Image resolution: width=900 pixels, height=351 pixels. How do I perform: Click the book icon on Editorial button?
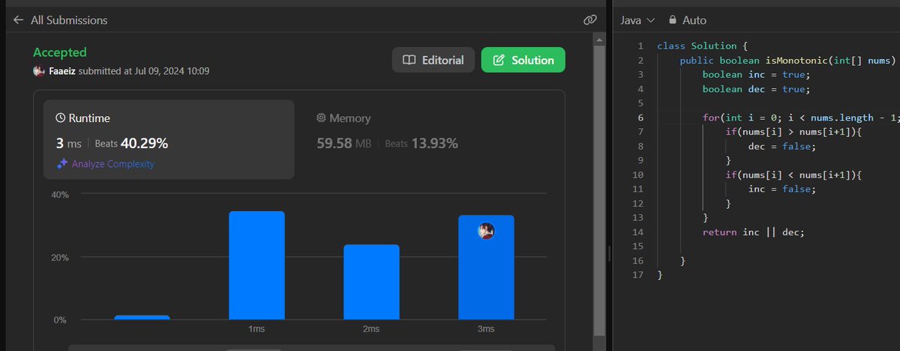click(x=409, y=61)
